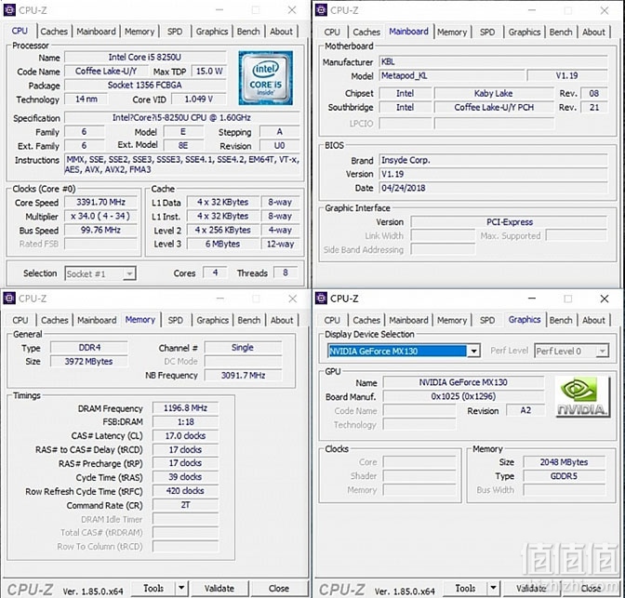Choose About tab in Graphics window
The height and width of the screenshot is (598, 625).
point(594,320)
